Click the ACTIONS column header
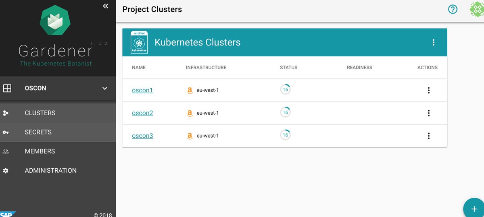 (428, 68)
